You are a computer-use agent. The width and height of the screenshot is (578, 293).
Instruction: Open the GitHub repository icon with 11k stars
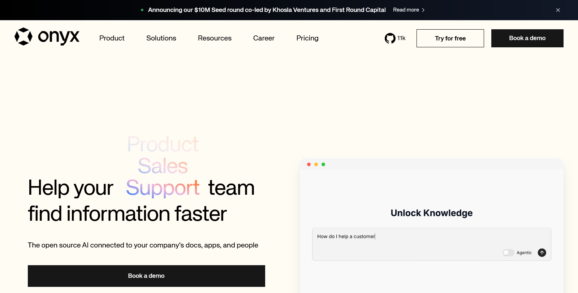390,38
